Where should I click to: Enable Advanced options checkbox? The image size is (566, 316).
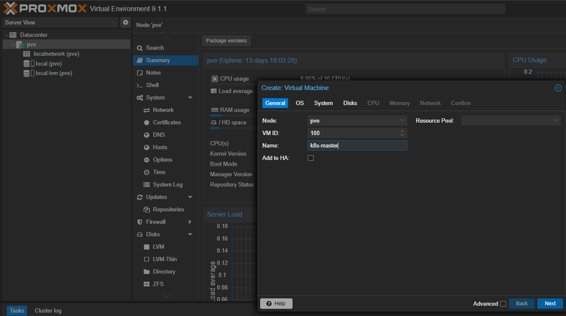pyautogui.click(x=503, y=304)
